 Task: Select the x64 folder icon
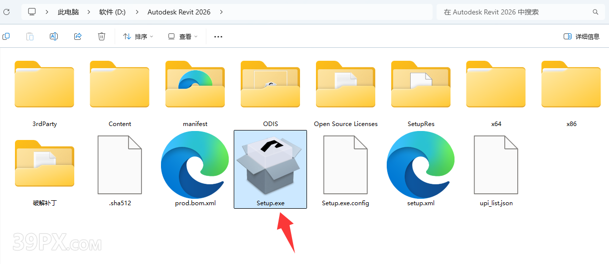pyautogui.click(x=496, y=84)
